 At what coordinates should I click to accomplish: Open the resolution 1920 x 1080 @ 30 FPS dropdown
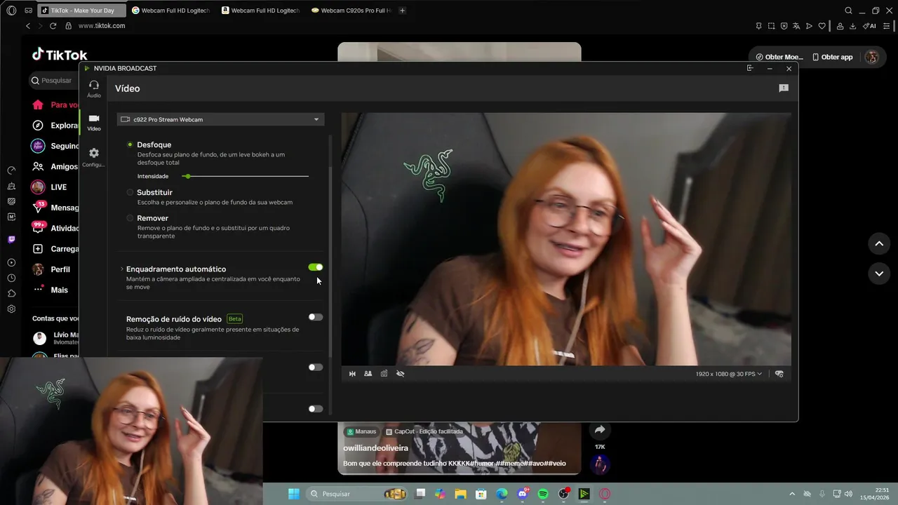click(x=728, y=374)
